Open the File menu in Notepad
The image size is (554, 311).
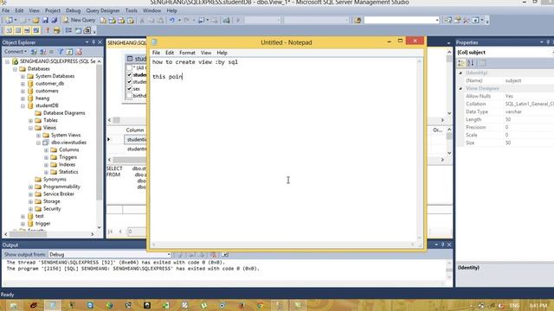tap(156, 53)
